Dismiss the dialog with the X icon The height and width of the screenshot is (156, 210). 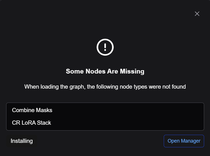point(197,14)
